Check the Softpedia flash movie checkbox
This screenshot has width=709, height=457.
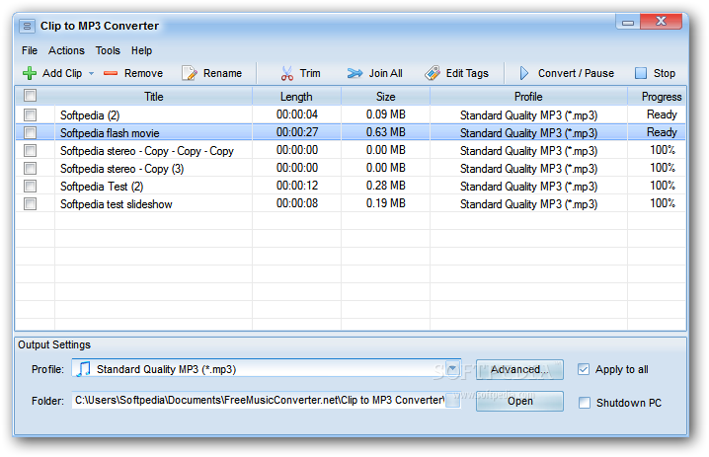coord(31,133)
